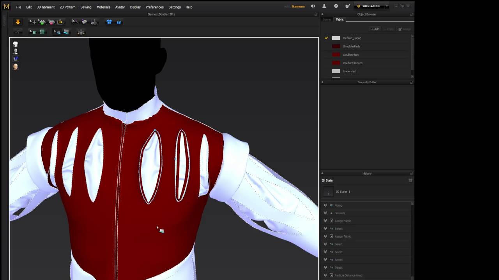
Task: Collapse the Object Browser panel arrow
Action: tap(322, 14)
